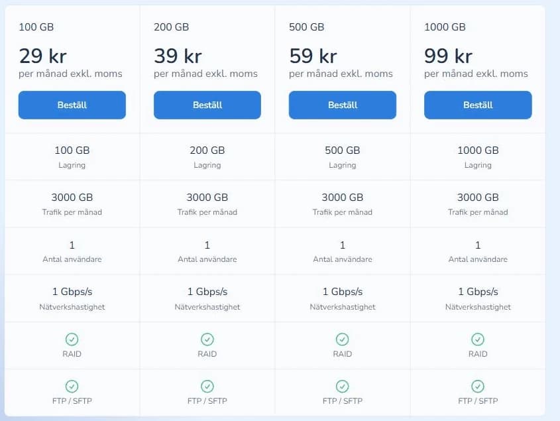Click 'Nätverkshastighet' label in the 500 GB column
560x421 pixels.
pos(343,307)
